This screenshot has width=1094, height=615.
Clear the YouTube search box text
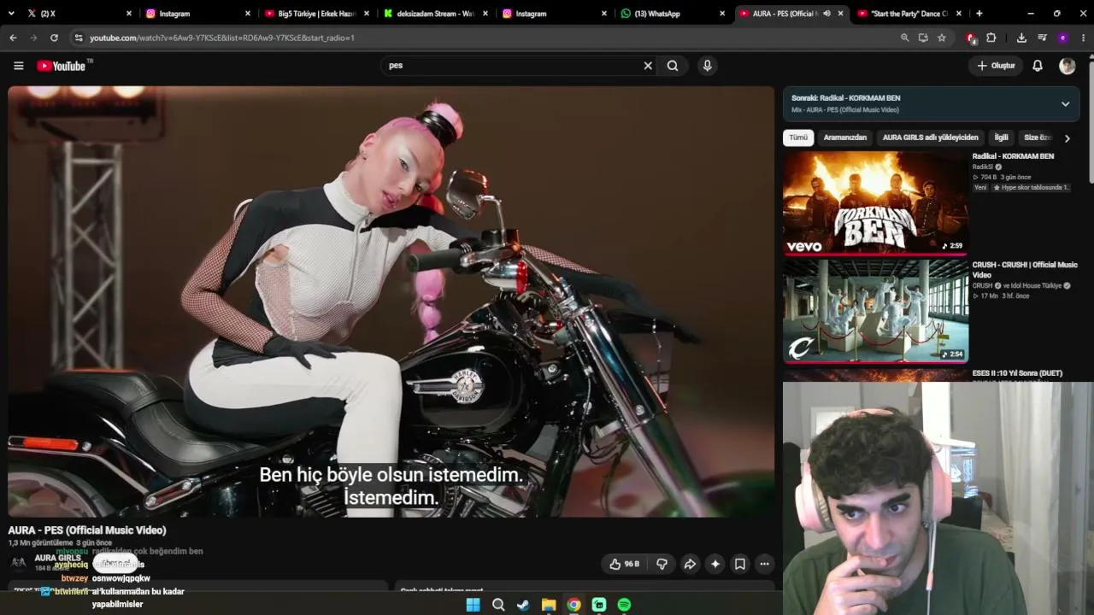pyautogui.click(x=648, y=66)
